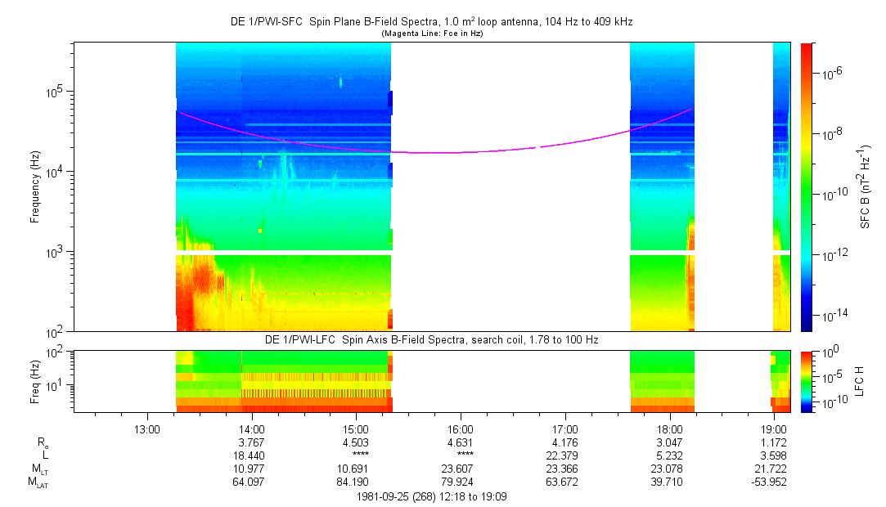Click the "Frequency (Hz)" y-axis label
Image resolution: width=886 pixels, height=507 pixels.
pos(35,186)
